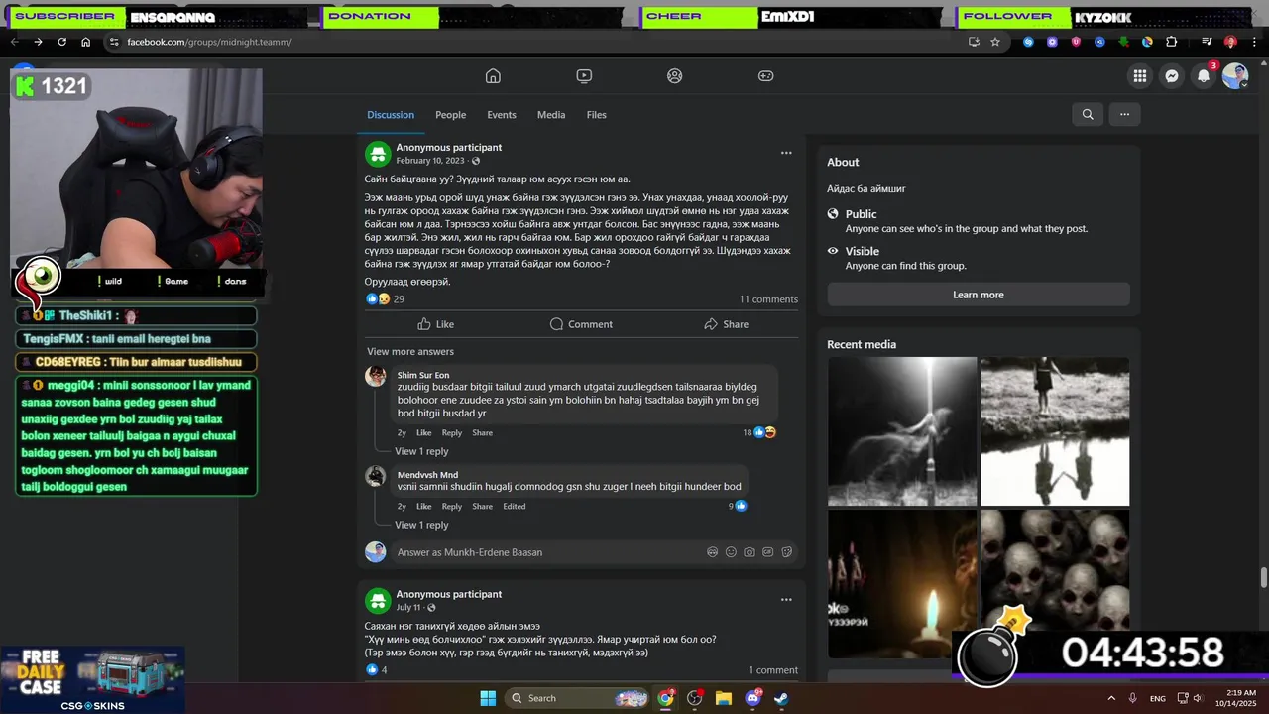This screenshot has width=1269, height=714.
Task: Click the install app icon in address bar
Action: click(x=974, y=42)
